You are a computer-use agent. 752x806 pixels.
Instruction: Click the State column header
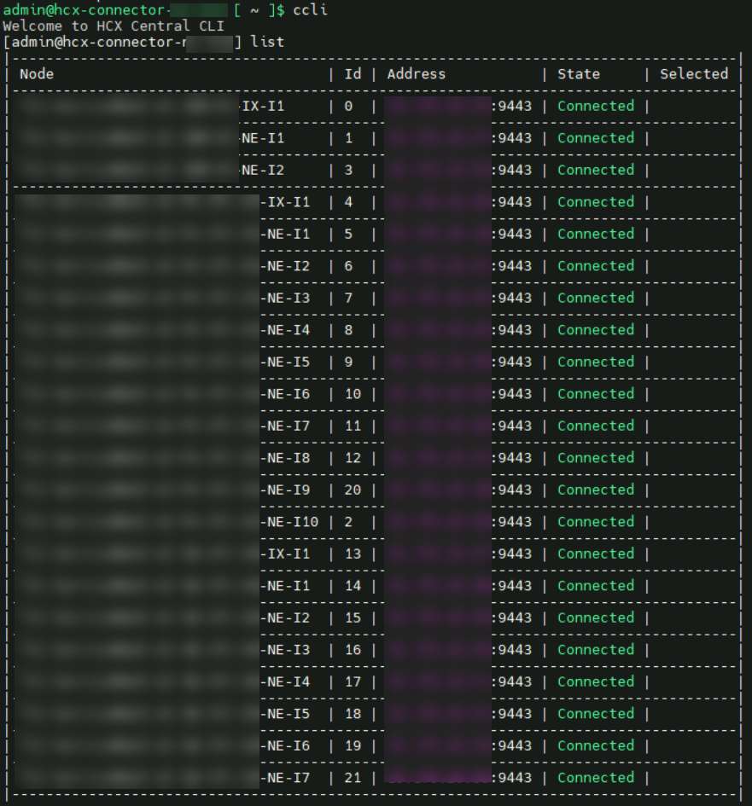pyautogui.click(x=579, y=74)
